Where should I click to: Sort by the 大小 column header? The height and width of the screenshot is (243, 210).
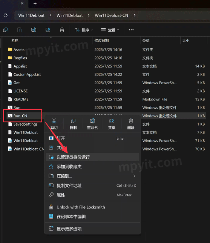click(x=186, y=41)
